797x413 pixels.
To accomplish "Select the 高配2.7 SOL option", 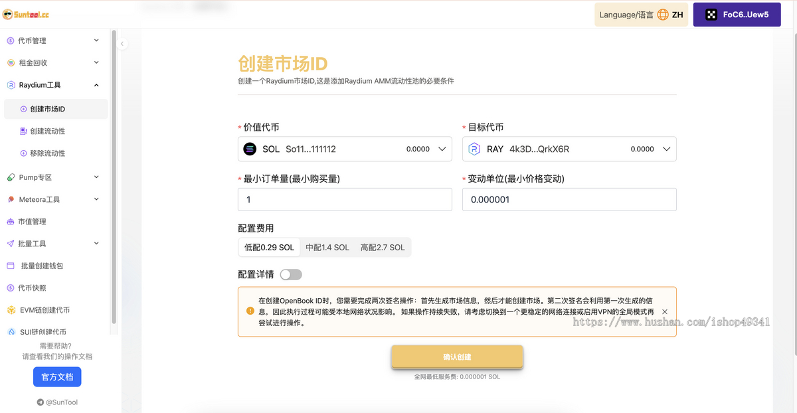I will pos(383,248).
